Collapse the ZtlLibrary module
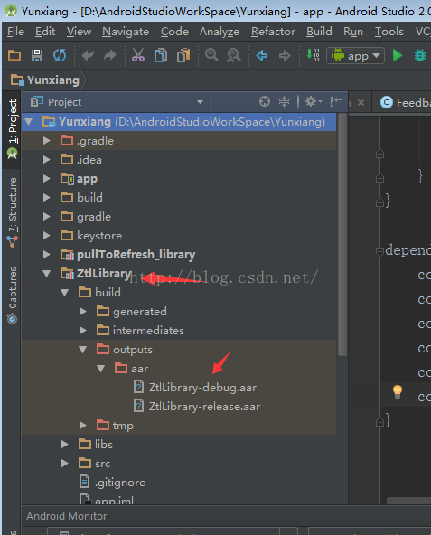The image size is (431, 535). click(47, 273)
